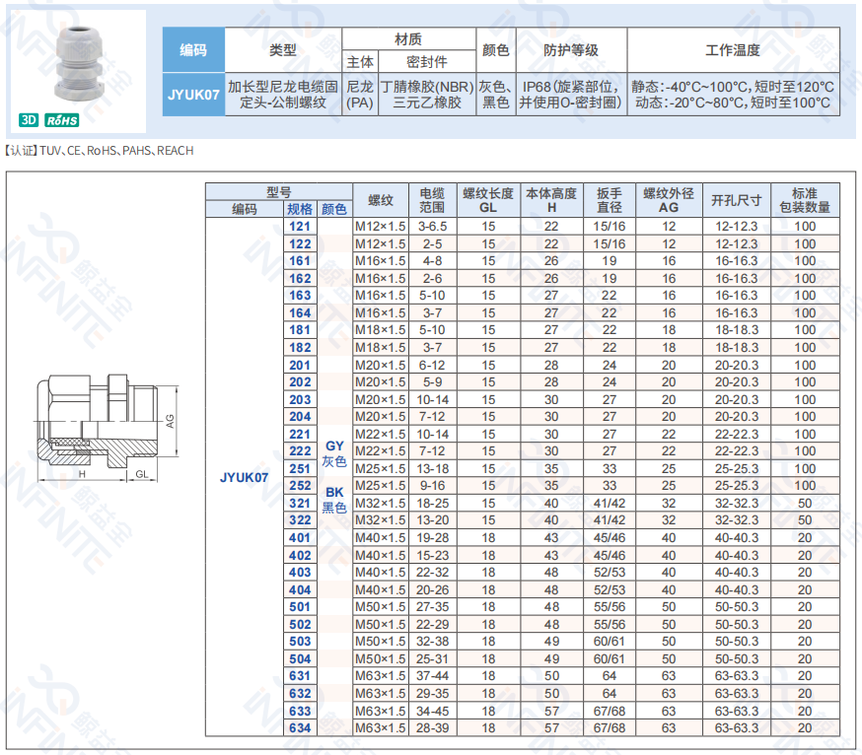Screen dimensions: 862x755
Task: Click the 防护等级 header cell
Action: click(x=571, y=50)
